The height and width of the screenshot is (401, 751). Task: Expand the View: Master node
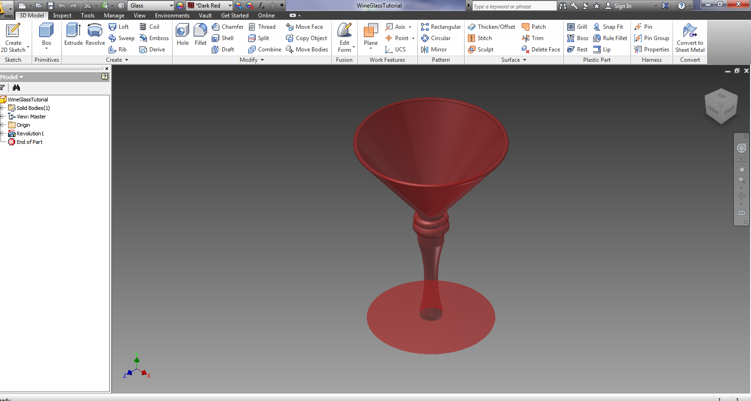coord(2,117)
